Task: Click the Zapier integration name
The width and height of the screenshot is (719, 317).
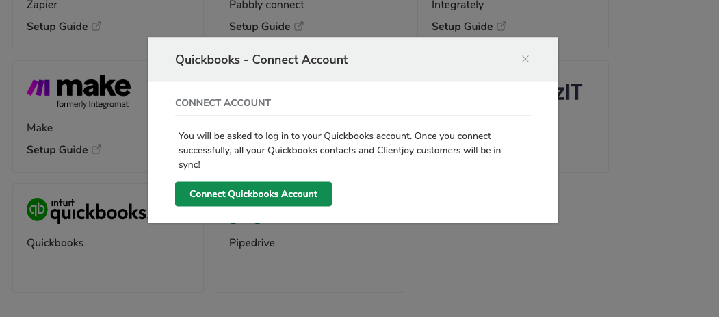Action: (x=42, y=5)
